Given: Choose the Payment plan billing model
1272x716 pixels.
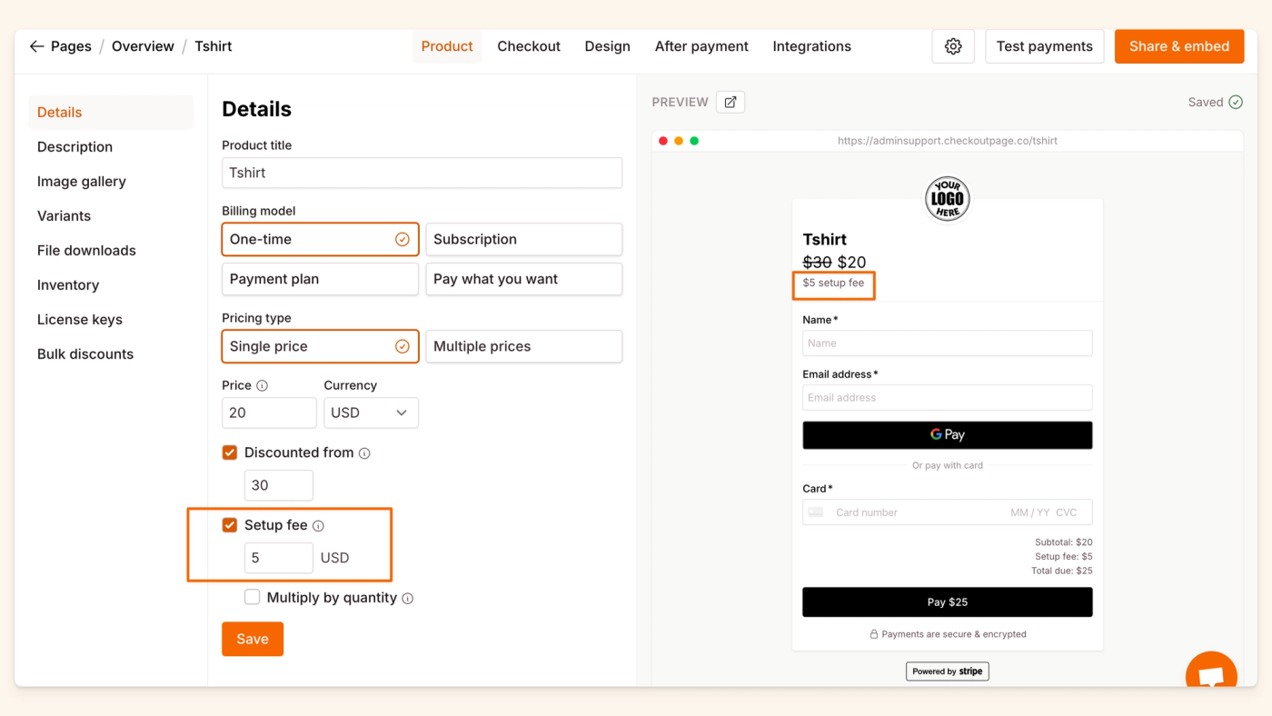Looking at the screenshot, I should [x=320, y=279].
